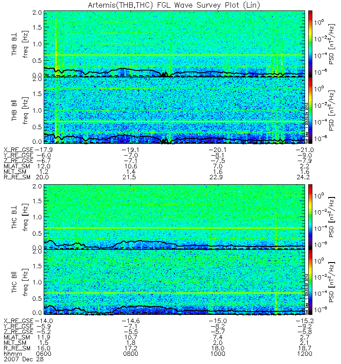Click the THC MLAT_SM value '10.7'

(x=130, y=337)
